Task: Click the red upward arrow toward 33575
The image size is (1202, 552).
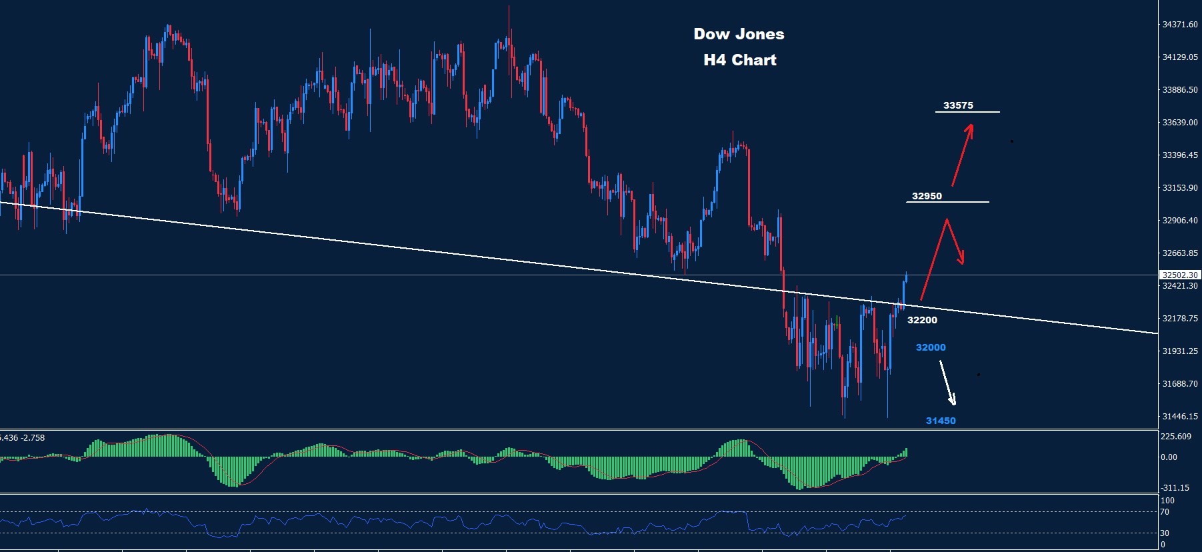Action: tap(961, 157)
